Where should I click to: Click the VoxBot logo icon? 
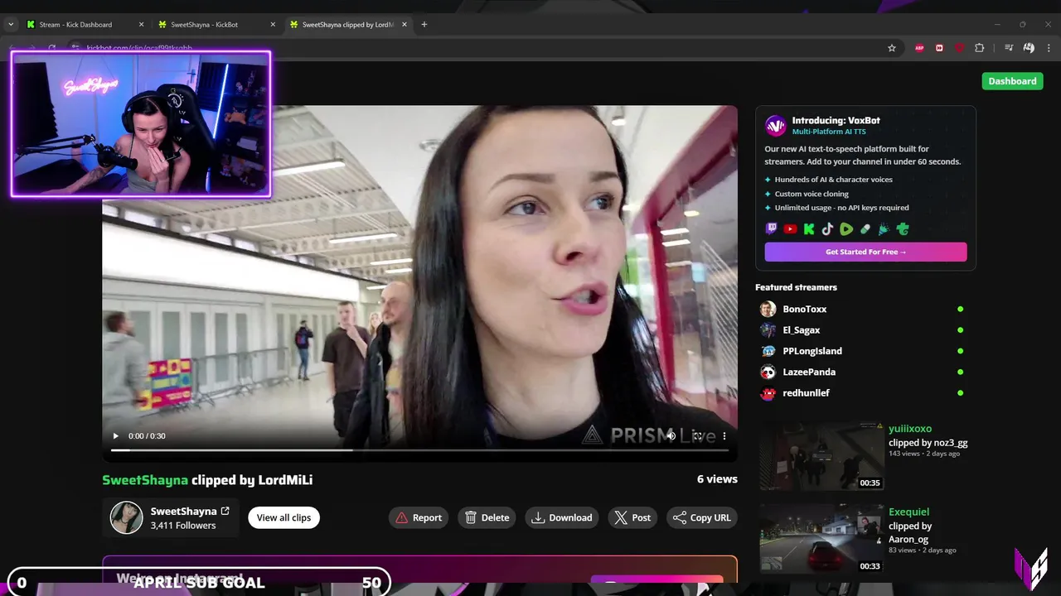click(x=775, y=126)
